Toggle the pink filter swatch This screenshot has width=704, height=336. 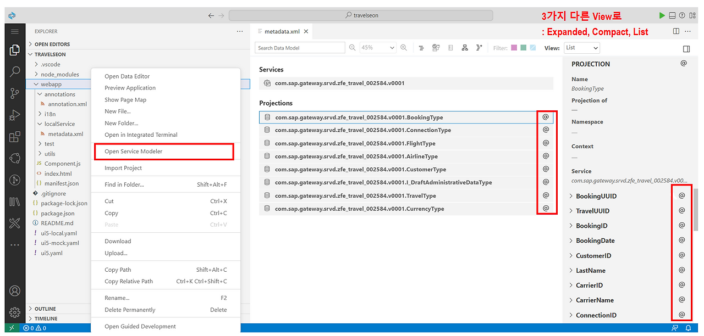(514, 48)
